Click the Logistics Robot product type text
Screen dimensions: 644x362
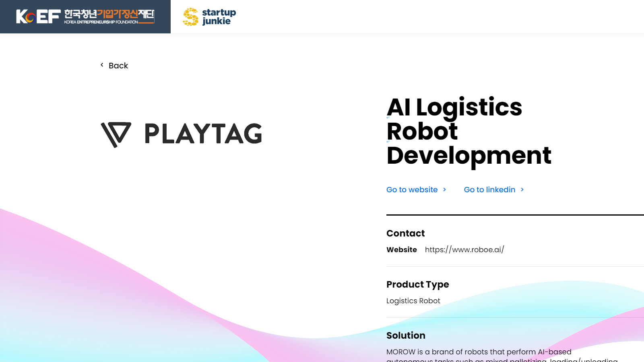(x=413, y=301)
